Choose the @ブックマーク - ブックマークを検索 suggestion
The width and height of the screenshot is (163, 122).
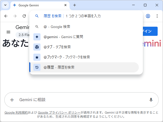pyautogui.click(x=84, y=57)
